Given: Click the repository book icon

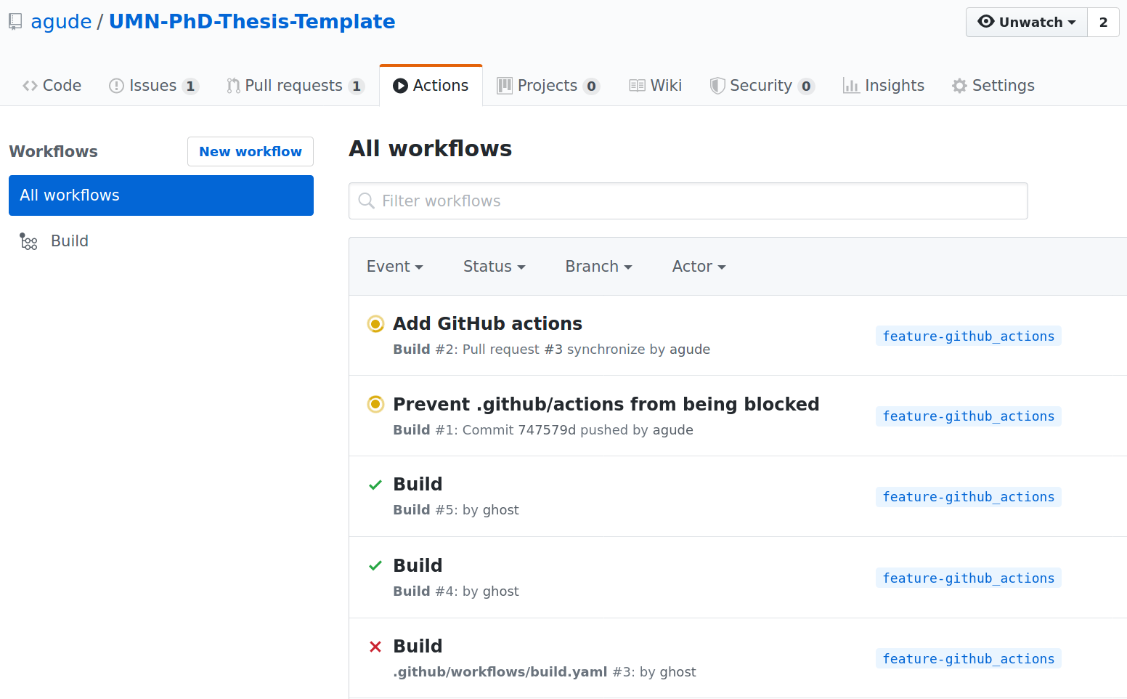Looking at the screenshot, I should 15,23.
